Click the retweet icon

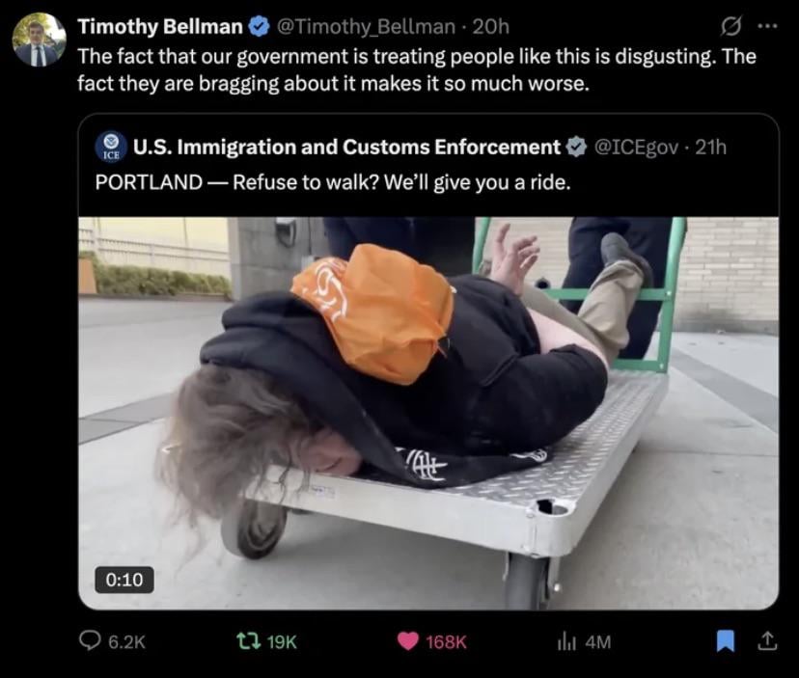coord(249,640)
